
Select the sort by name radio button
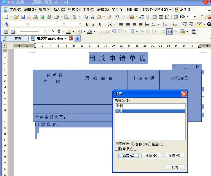[x=133, y=144]
